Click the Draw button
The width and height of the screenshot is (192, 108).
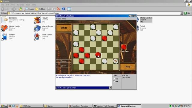(x=63, y=66)
